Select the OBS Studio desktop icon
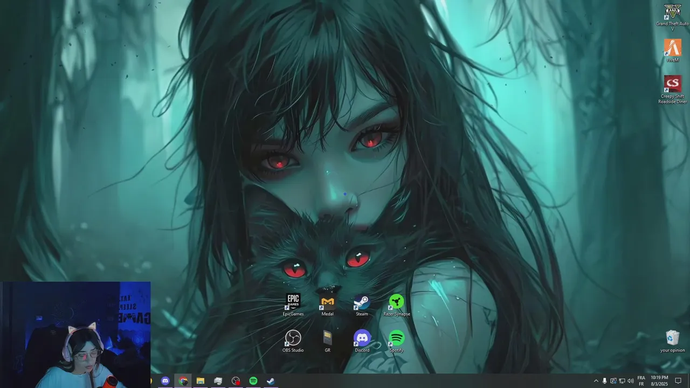 293,341
